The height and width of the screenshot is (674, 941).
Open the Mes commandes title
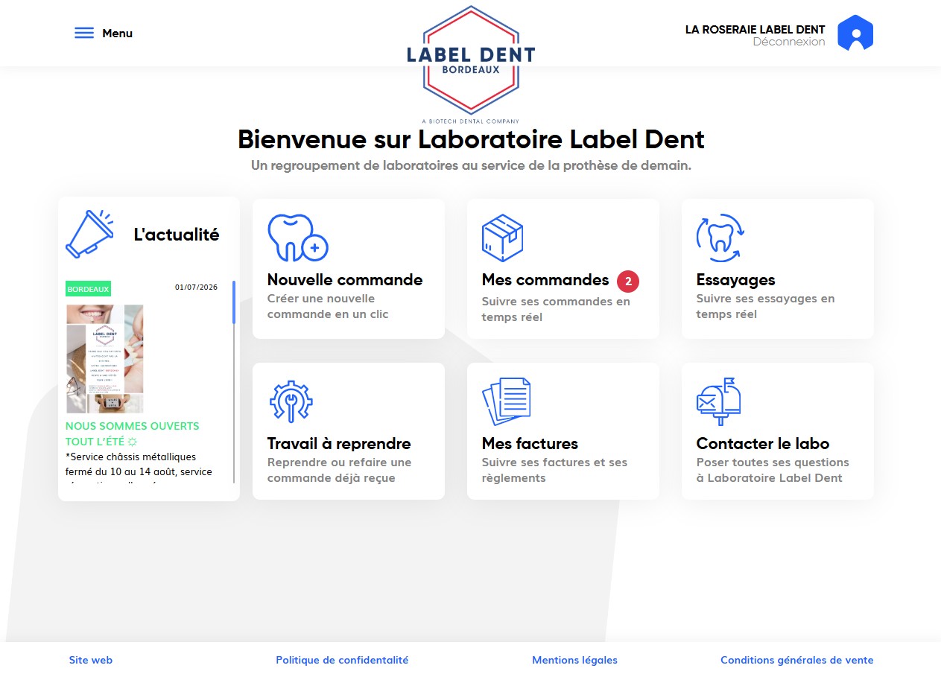tap(545, 280)
